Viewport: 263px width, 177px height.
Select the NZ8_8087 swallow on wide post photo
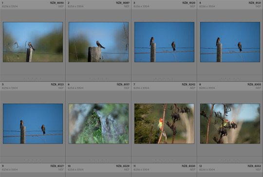click(98, 42)
